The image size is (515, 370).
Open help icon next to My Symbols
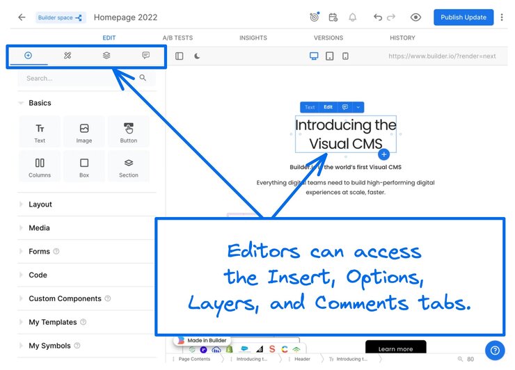point(77,346)
